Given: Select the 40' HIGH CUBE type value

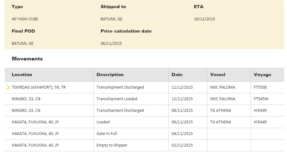Looking at the screenshot, I should (25, 19).
